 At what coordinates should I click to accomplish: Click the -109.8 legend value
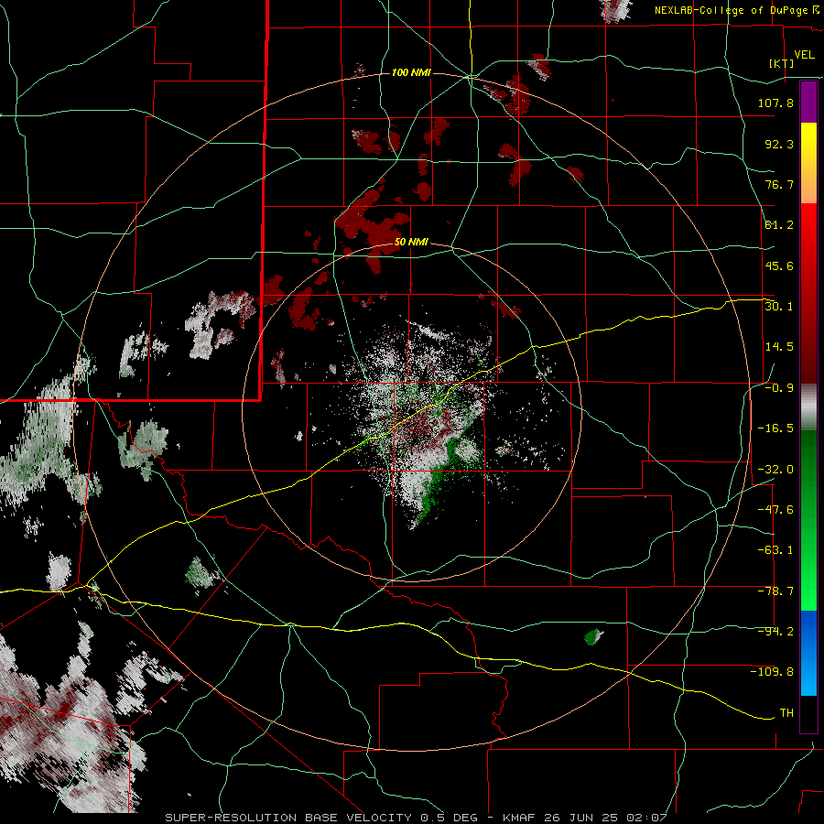pyautogui.click(x=772, y=672)
